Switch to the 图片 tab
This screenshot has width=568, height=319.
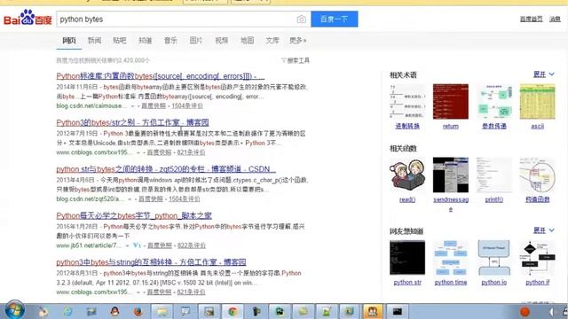tap(196, 41)
